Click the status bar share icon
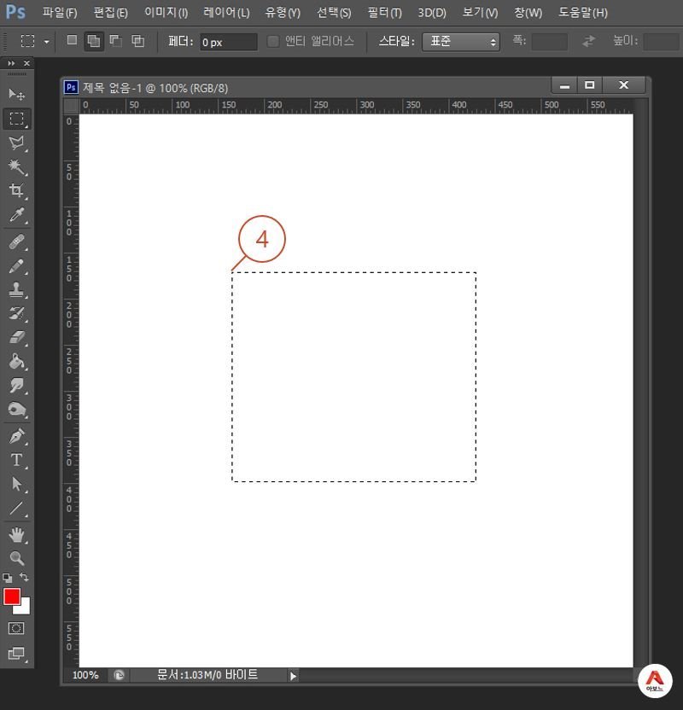This screenshot has width=683, height=710. tap(119, 675)
